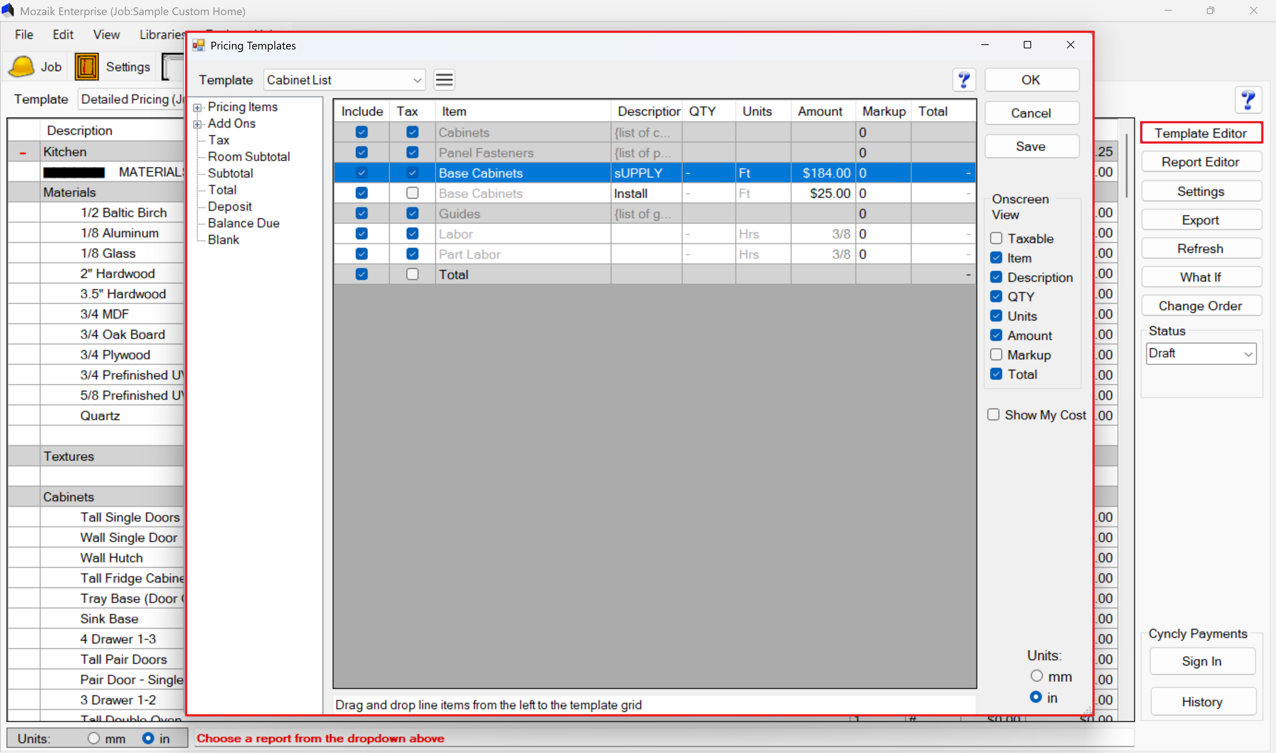Check the Show My Cost checkbox
1276x753 pixels.
click(993, 415)
